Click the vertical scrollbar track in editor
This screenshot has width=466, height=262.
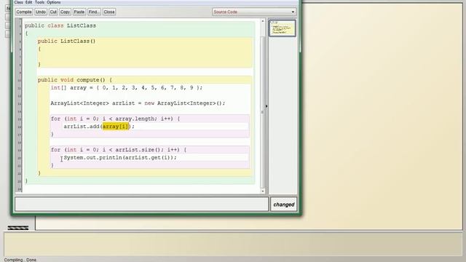(263, 112)
